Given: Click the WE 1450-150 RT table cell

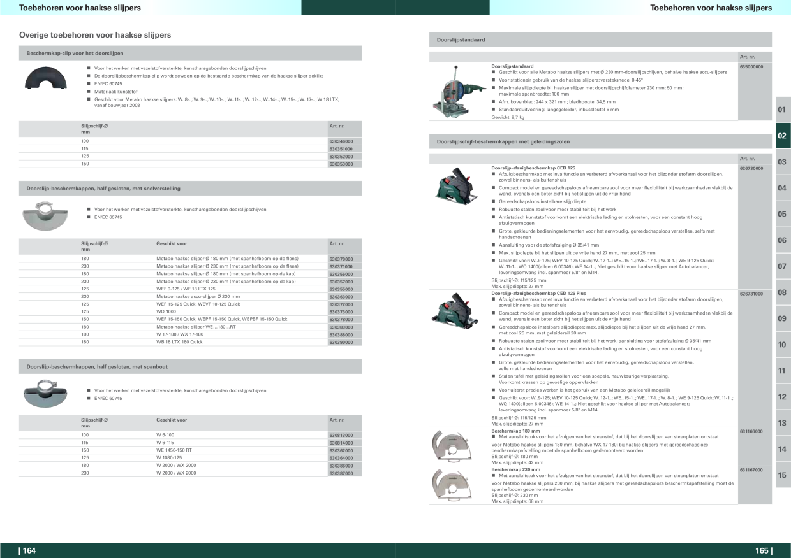Looking at the screenshot, I should (173, 450).
